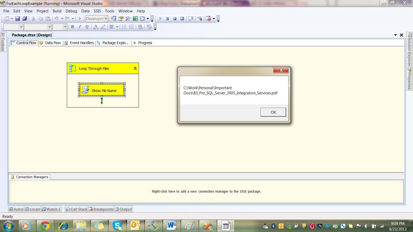Click the Show File Name script task
Image resolution: width=413 pixels, height=232 pixels.
(x=101, y=90)
